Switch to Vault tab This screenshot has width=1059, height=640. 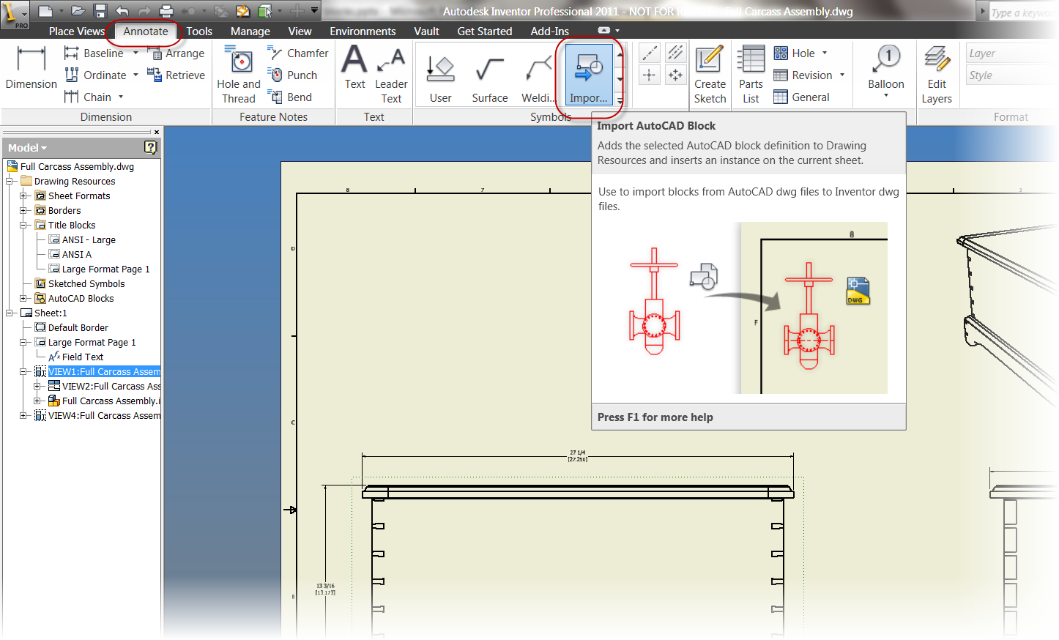click(426, 31)
